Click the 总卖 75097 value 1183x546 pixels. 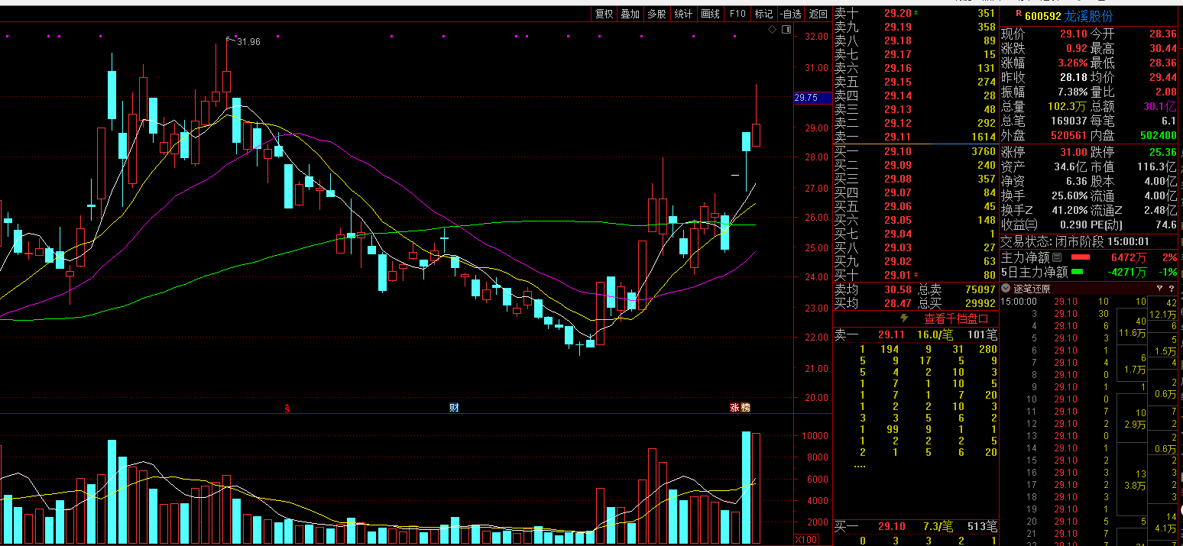coord(980,289)
